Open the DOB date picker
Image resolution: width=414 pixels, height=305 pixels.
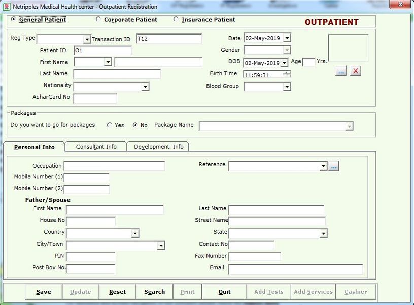pos(284,63)
